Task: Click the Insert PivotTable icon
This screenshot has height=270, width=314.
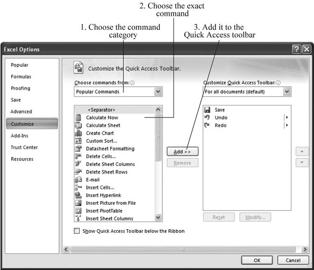Action: tap(78, 211)
